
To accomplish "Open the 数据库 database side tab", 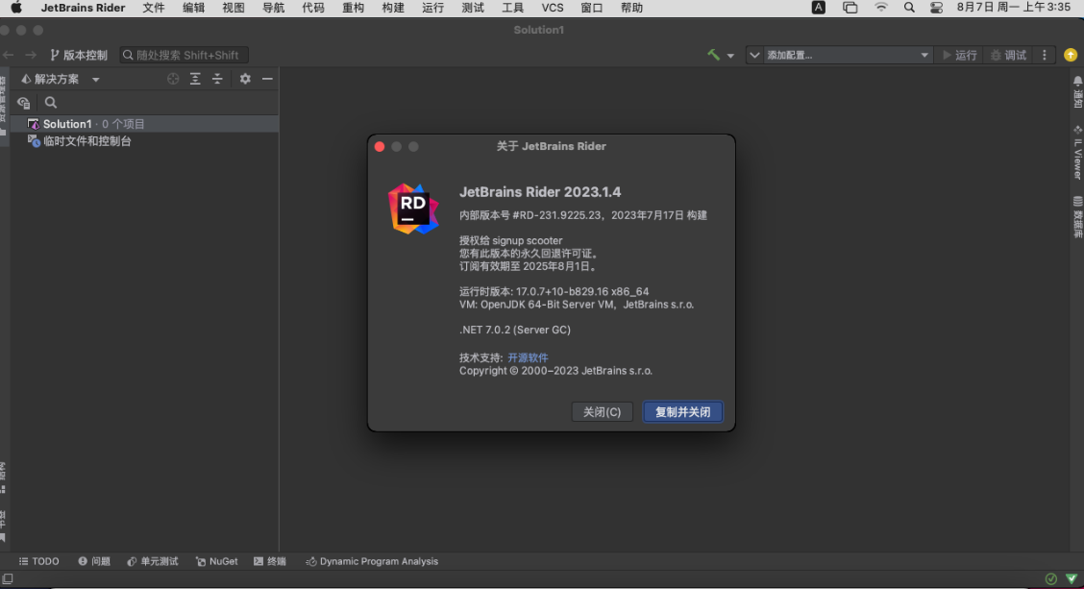I will pyautogui.click(x=1077, y=217).
